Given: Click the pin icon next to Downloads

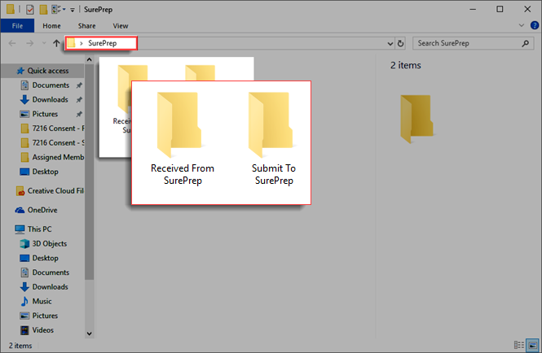Looking at the screenshot, I should (79, 100).
